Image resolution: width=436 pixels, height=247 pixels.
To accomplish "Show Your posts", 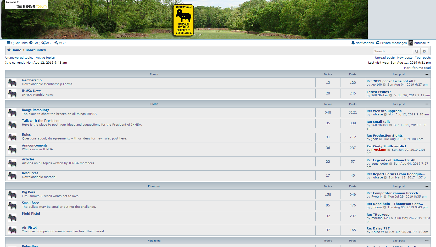I will point(423,58).
